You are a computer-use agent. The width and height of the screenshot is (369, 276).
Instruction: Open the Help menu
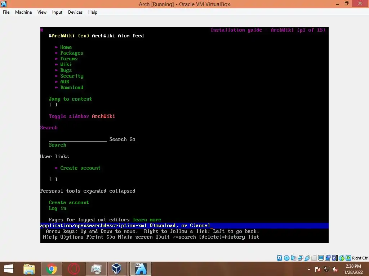(93, 12)
